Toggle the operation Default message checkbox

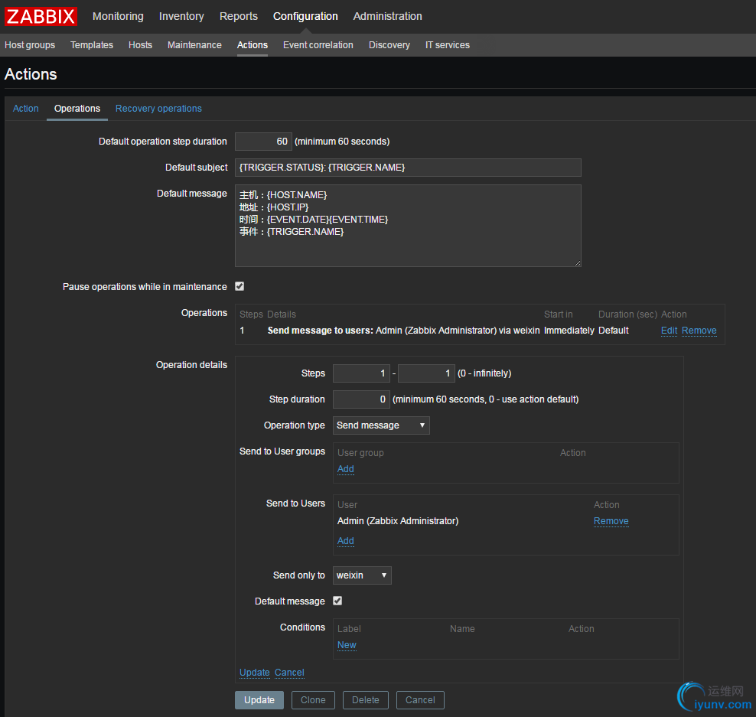tap(337, 601)
